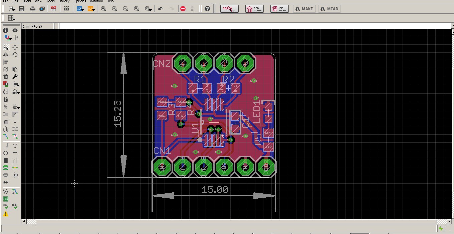Click the zoom to fit icon
Image resolution: width=454 pixels, height=234 pixels.
click(x=103, y=9)
